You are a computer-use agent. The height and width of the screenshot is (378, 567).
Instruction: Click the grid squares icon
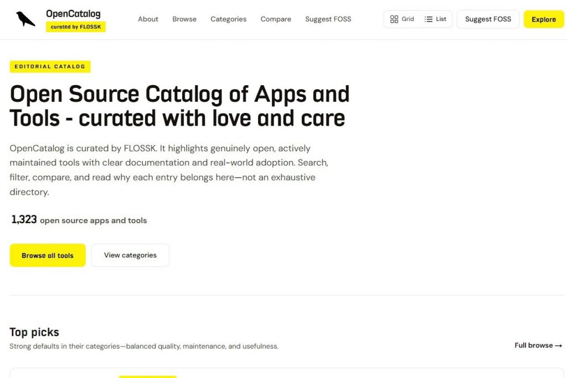point(394,19)
